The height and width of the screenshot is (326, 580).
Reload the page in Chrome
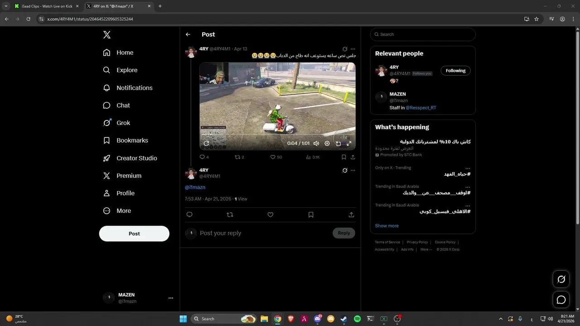click(29, 19)
